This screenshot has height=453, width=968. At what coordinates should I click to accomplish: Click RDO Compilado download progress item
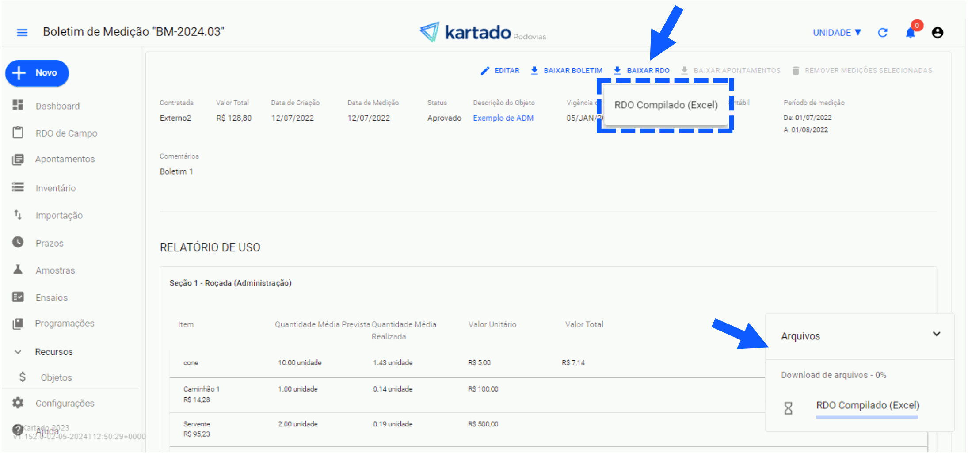click(867, 405)
